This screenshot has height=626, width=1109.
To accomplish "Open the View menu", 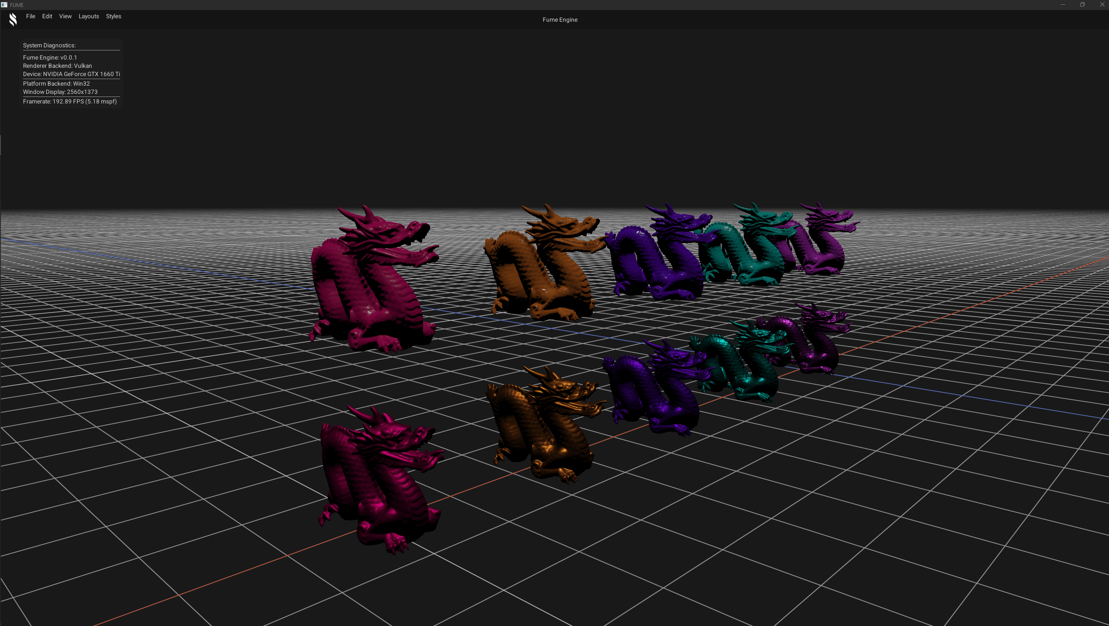I will point(65,16).
